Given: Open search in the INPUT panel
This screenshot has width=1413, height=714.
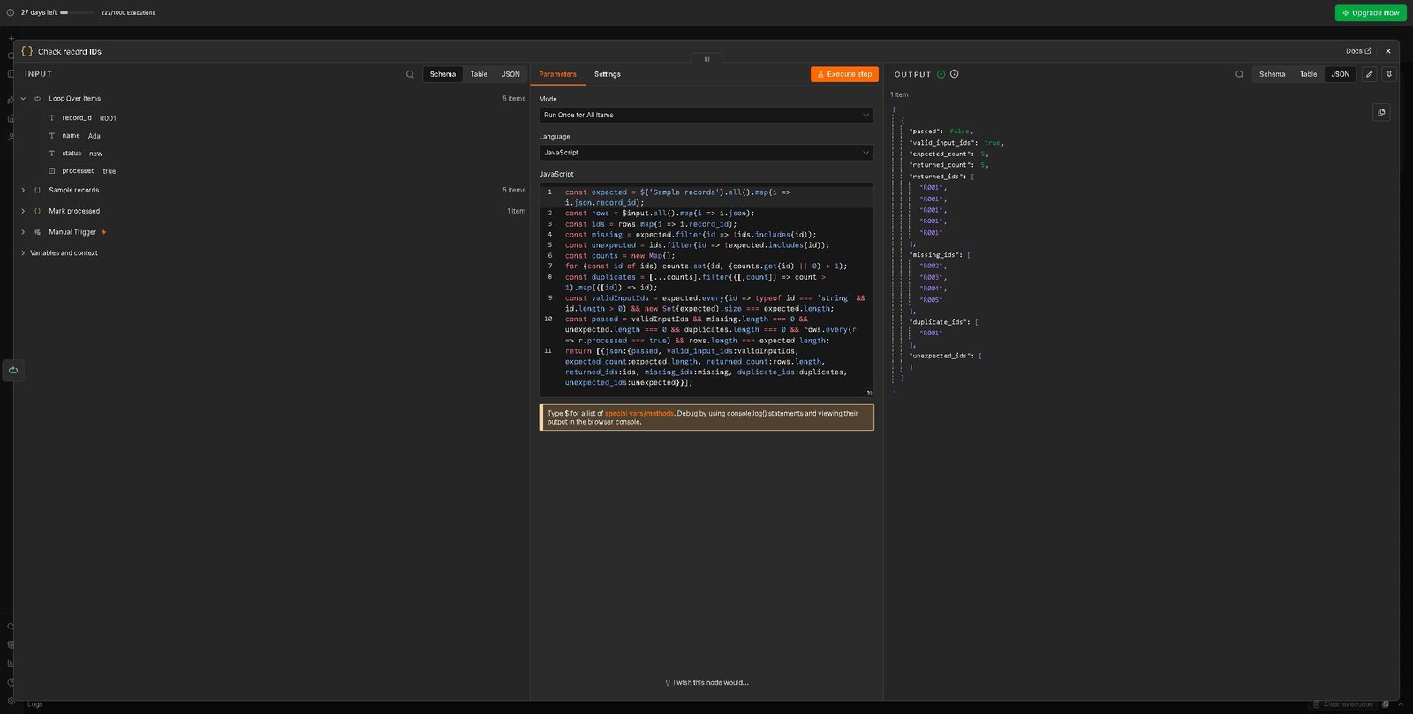Looking at the screenshot, I should pos(410,74).
